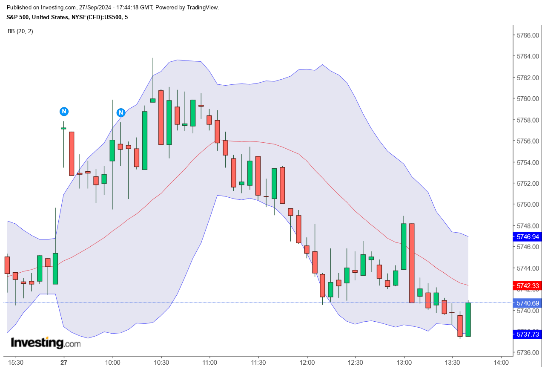Toggle the 5737.73 price label
The height and width of the screenshot is (369, 545).
527,335
